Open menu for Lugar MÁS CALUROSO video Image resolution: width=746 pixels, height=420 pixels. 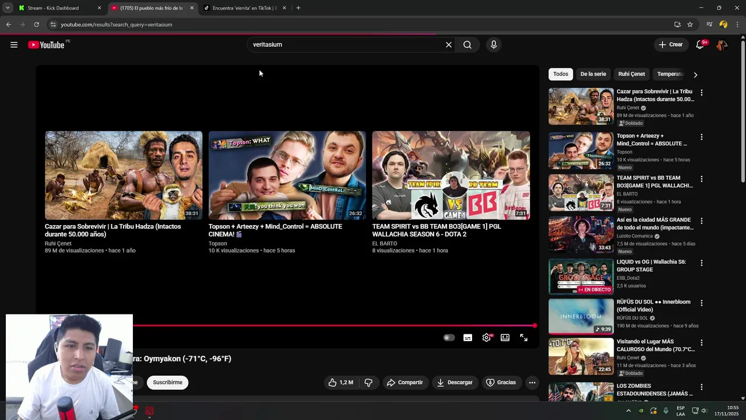[702, 343]
